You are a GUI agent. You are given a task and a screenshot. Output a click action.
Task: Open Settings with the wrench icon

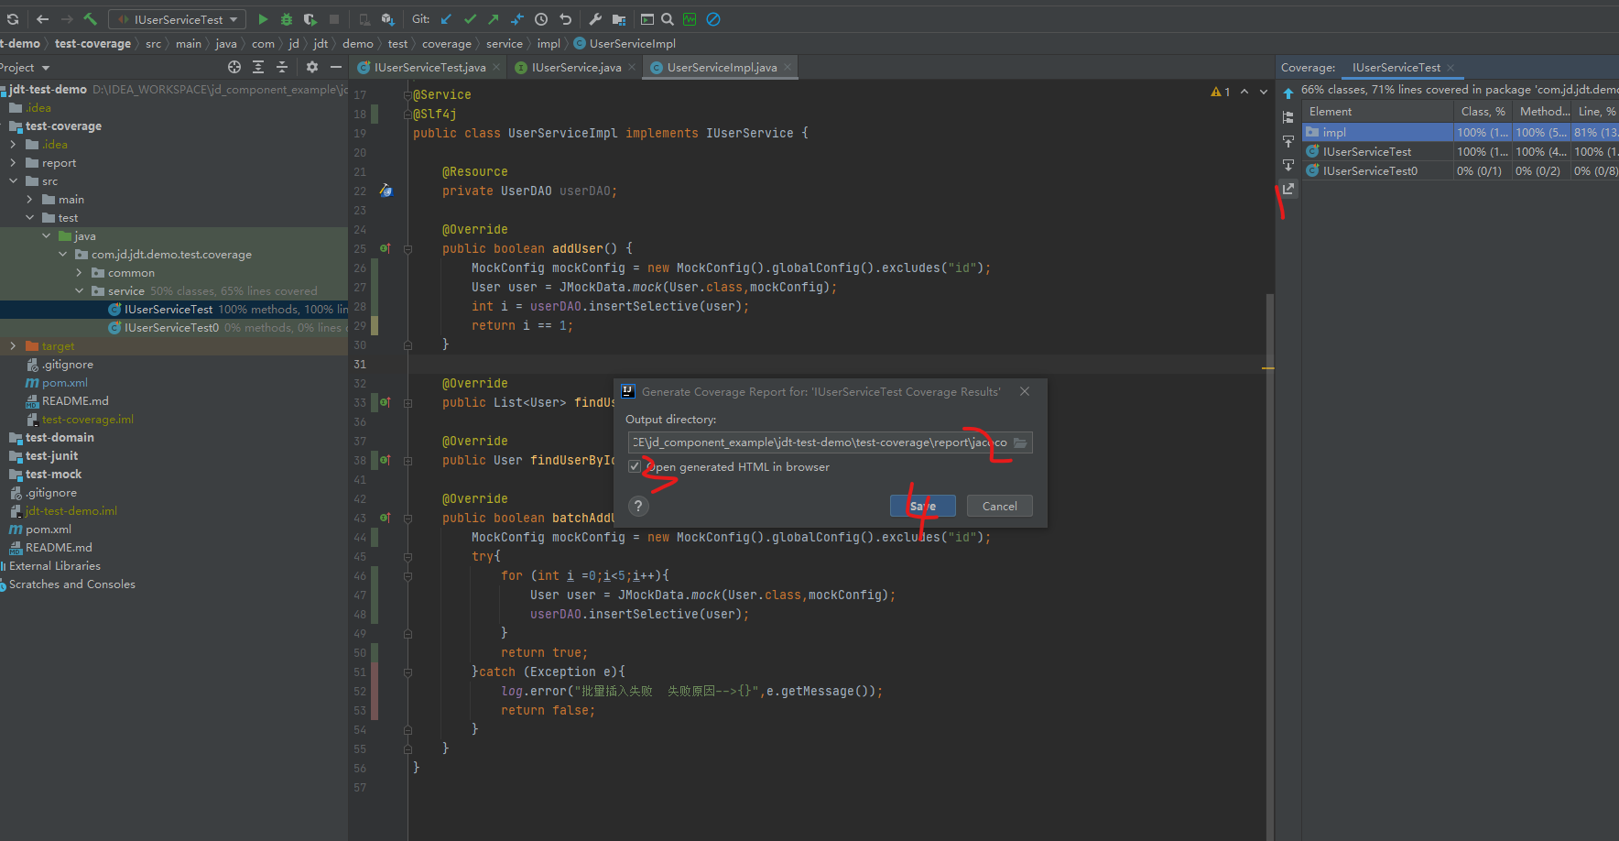click(595, 18)
